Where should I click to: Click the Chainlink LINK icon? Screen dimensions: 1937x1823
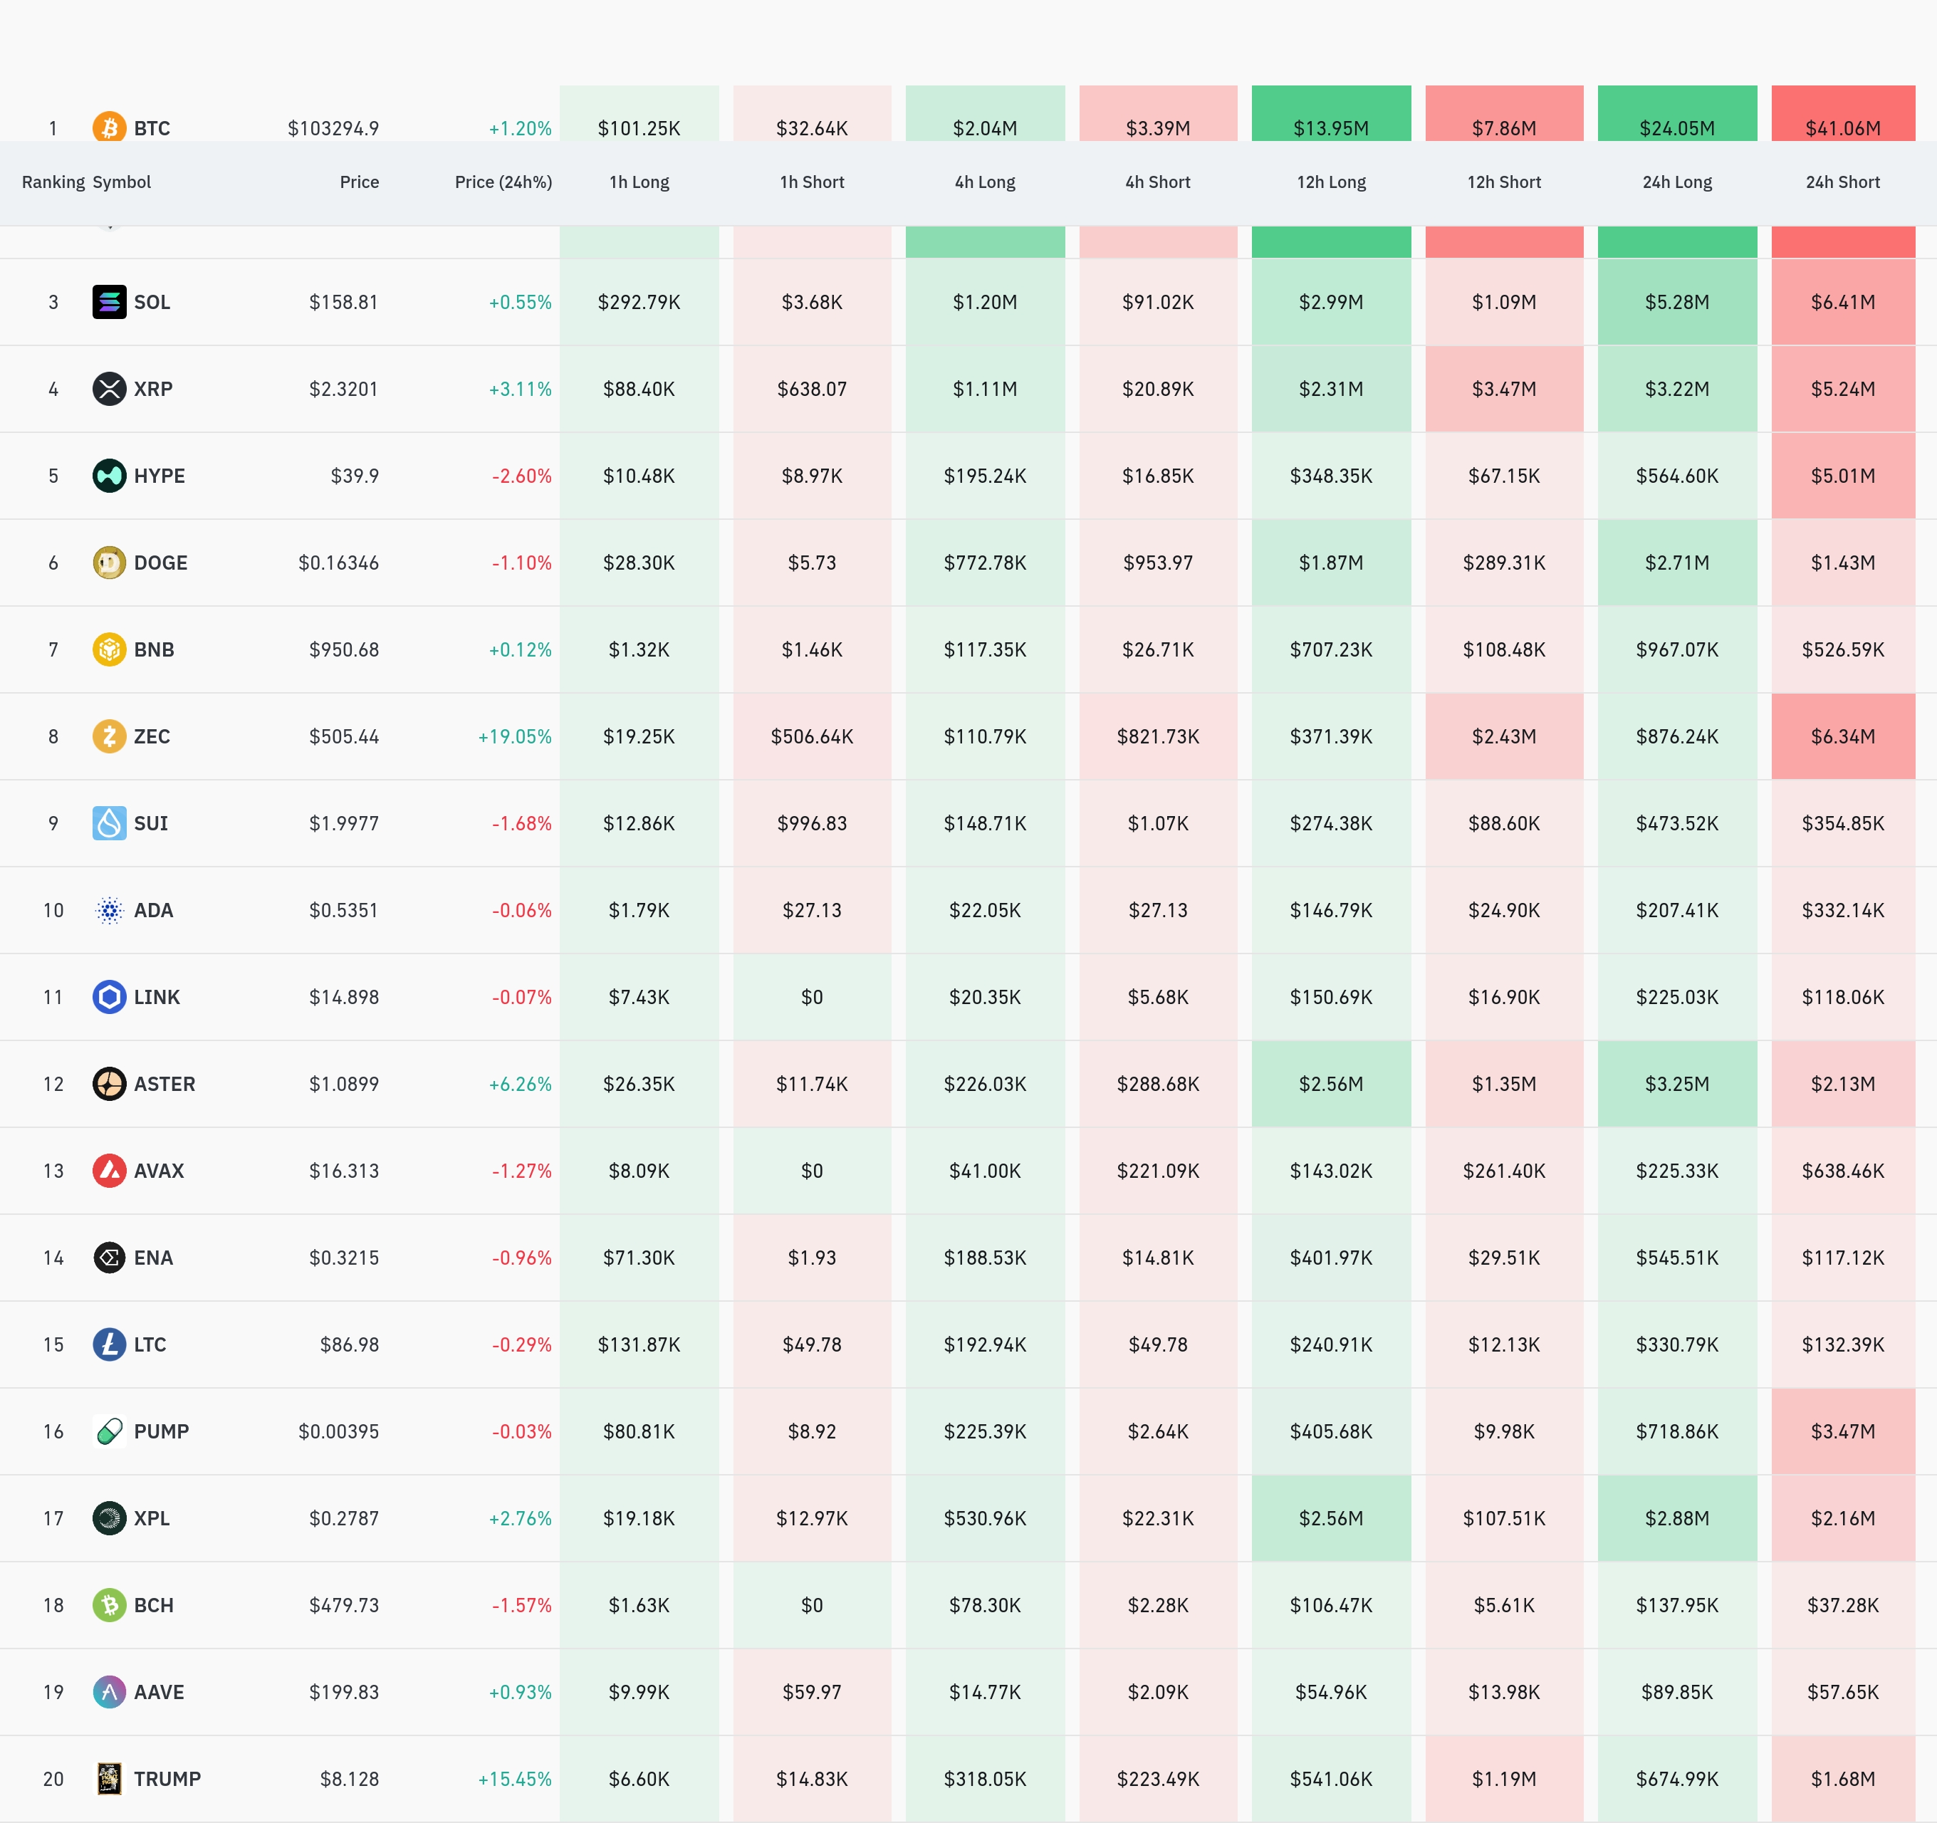click(109, 997)
